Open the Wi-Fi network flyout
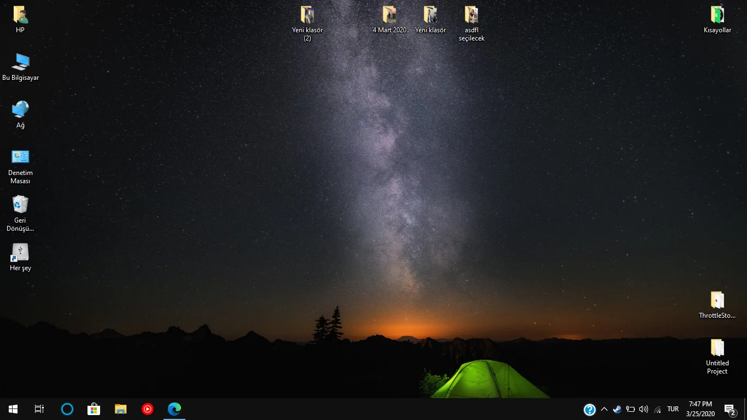 pyautogui.click(x=657, y=409)
